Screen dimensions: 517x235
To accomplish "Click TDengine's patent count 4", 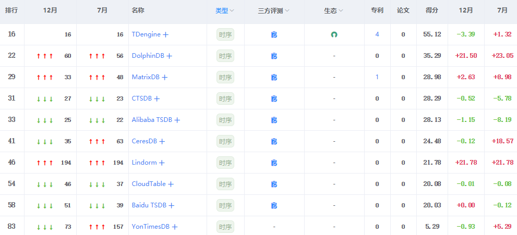I will click(x=377, y=34).
